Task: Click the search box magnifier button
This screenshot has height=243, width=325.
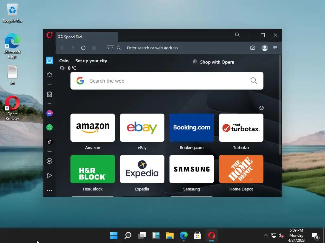Action: 254,81
